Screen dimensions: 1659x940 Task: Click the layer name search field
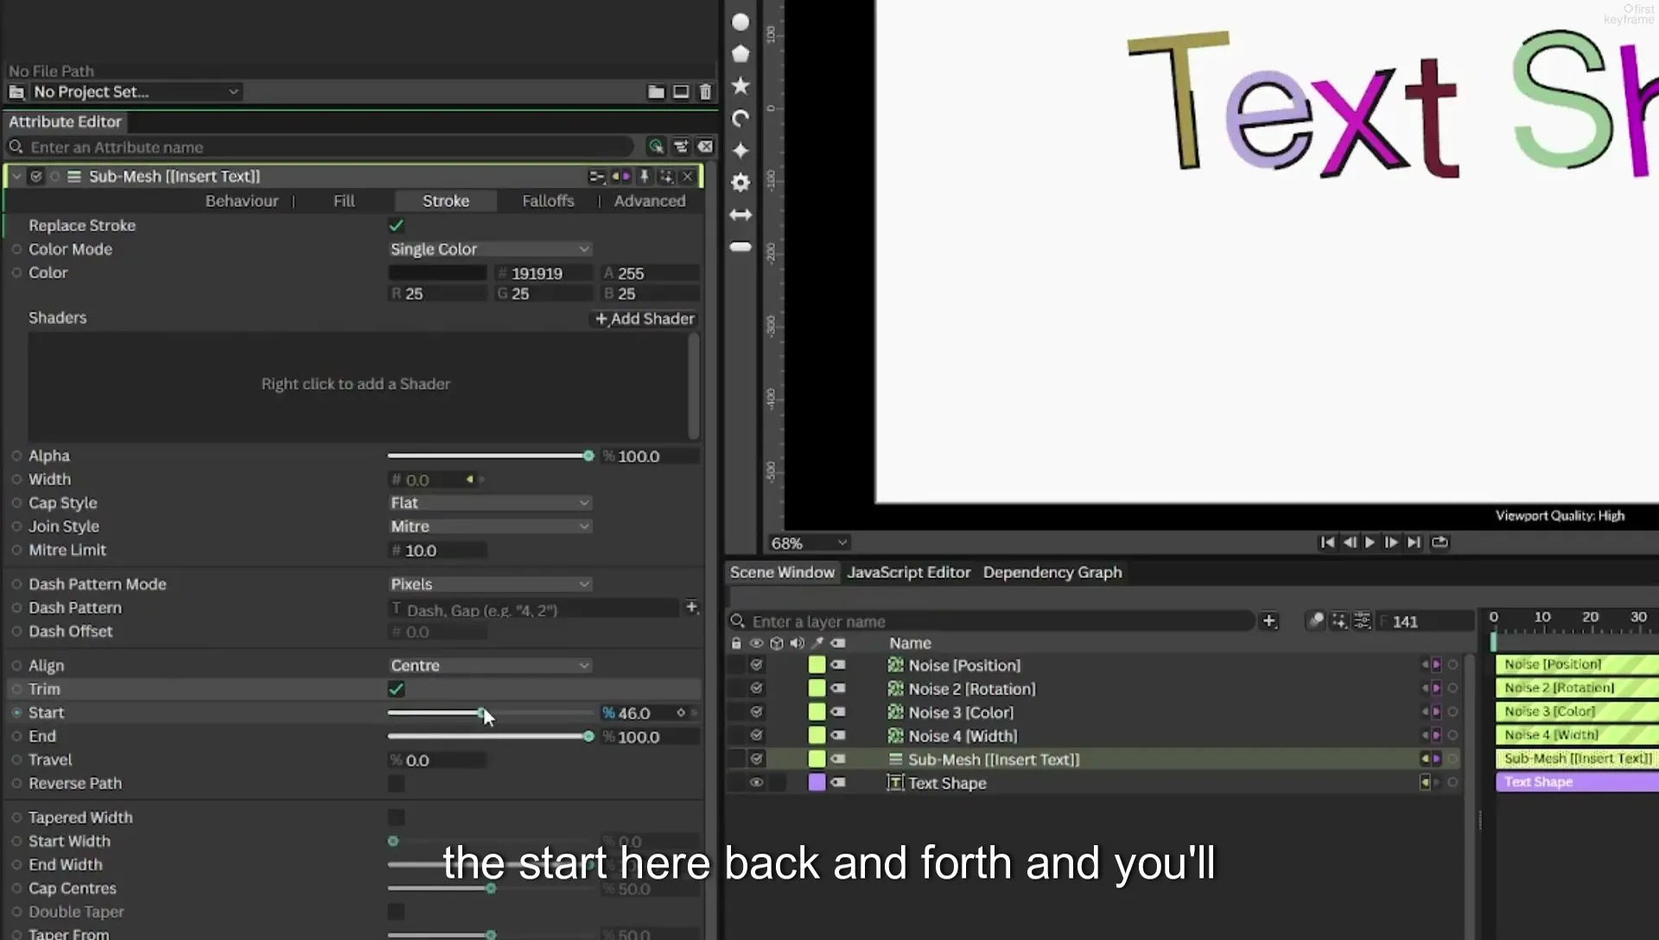click(x=992, y=621)
